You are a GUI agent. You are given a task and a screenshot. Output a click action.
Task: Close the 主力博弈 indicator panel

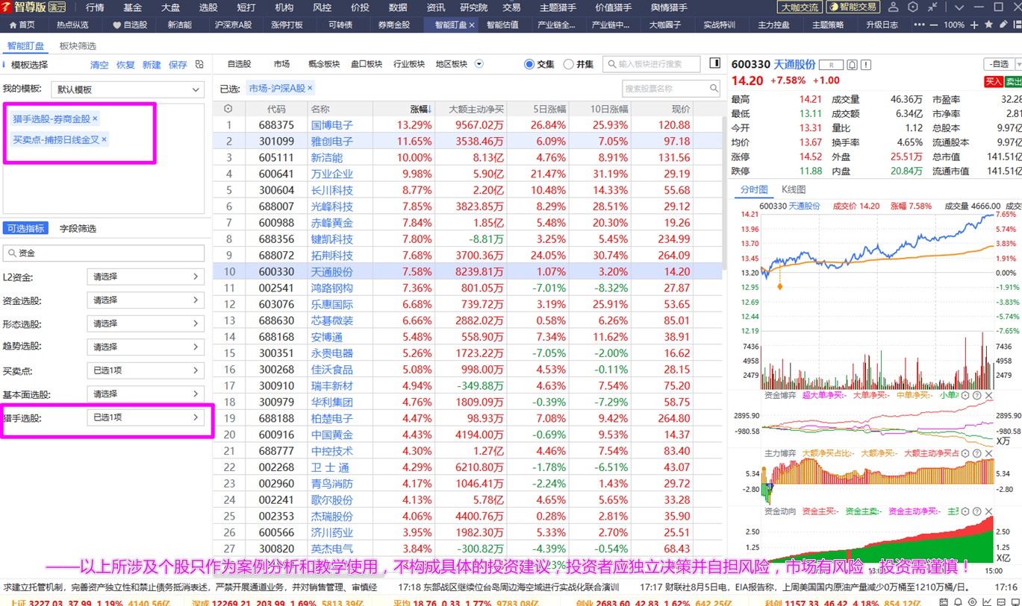(989, 453)
